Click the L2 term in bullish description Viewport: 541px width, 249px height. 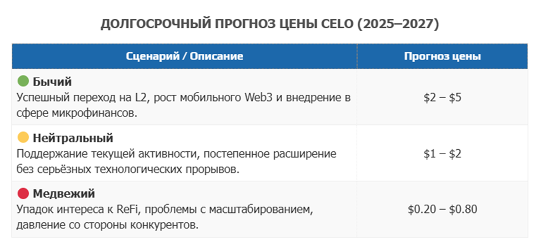pos(137,98)
